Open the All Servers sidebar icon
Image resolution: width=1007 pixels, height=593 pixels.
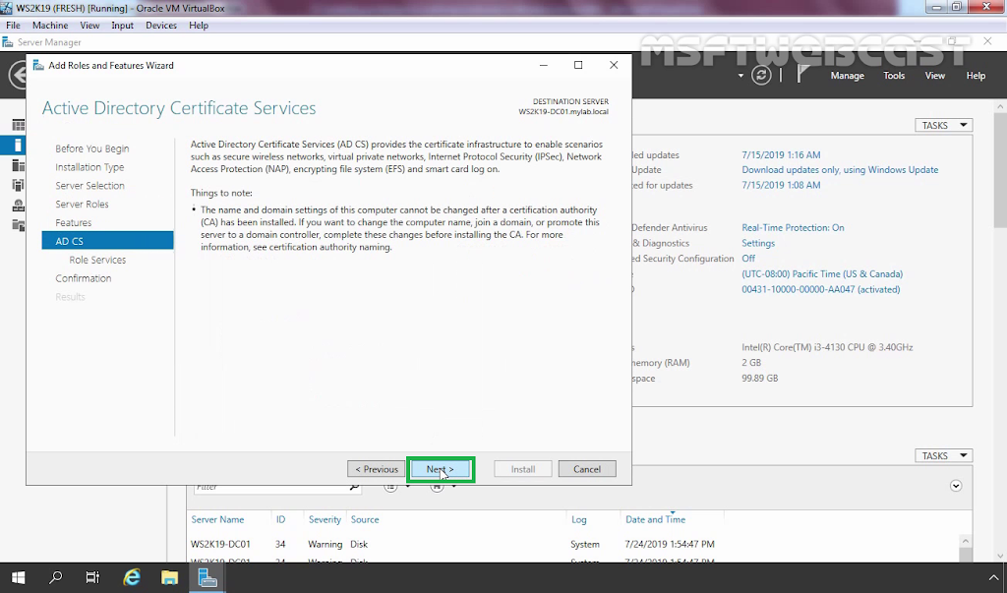coord(18,166)
